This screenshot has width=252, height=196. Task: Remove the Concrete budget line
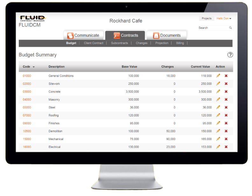pos(226,91)
